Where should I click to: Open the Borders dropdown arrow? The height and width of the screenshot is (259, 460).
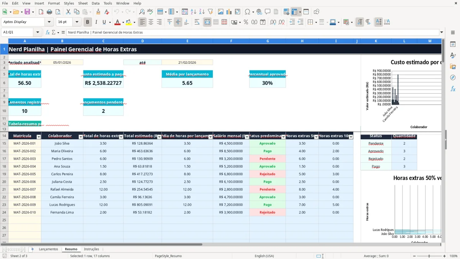[x=317, y=22]
